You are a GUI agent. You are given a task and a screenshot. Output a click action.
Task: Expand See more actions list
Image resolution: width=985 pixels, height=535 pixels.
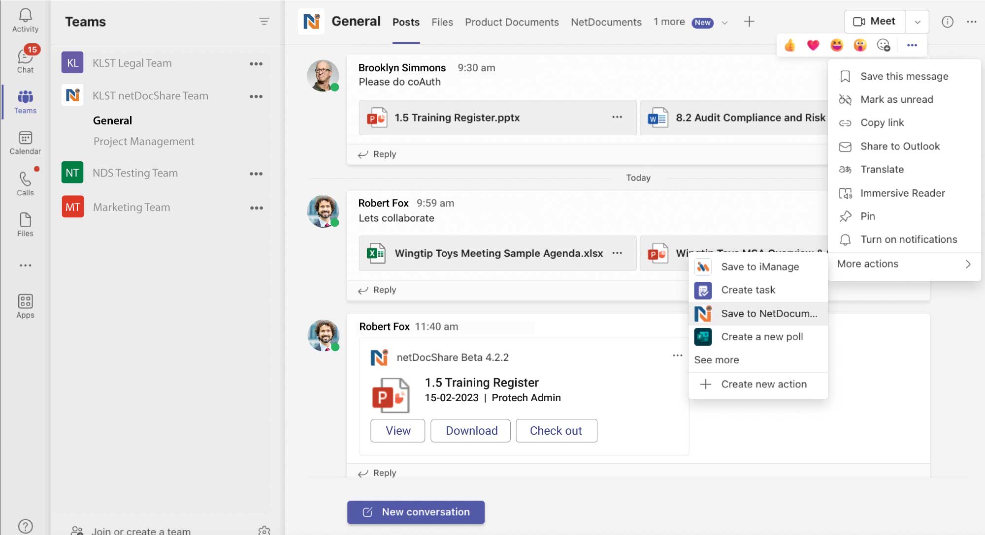pyautogui.click(x=716, y=360)
